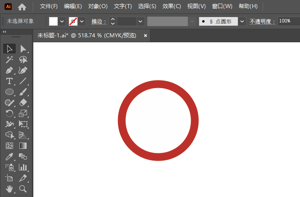Screen dimensions: 300x197
Task: Open the 不透明度 opacity panel link
Action: (262, 22)
